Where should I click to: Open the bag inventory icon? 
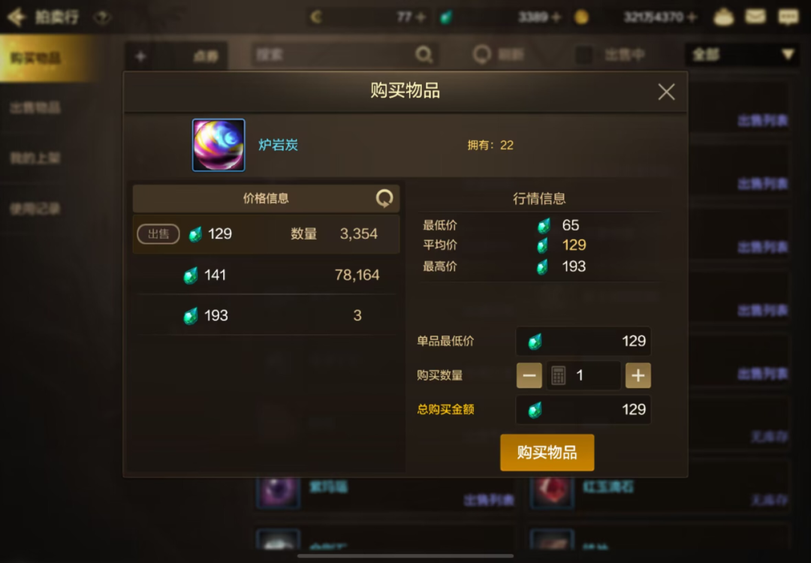click(723, 17)
